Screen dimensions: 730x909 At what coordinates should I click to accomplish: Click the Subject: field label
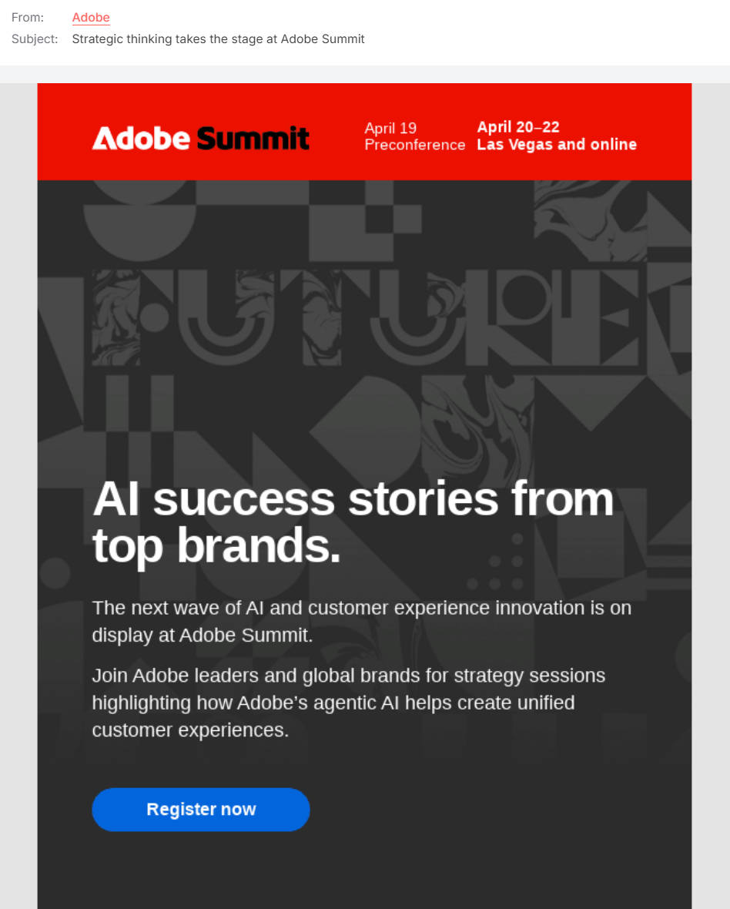pos(35,39)
